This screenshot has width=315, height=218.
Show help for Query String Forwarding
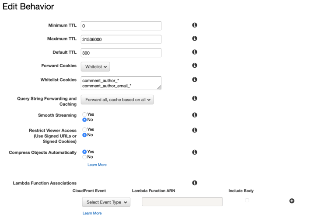point(195,98)
